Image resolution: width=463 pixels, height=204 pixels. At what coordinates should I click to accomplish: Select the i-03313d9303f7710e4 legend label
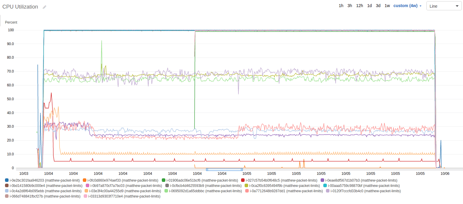coord(124,196)
